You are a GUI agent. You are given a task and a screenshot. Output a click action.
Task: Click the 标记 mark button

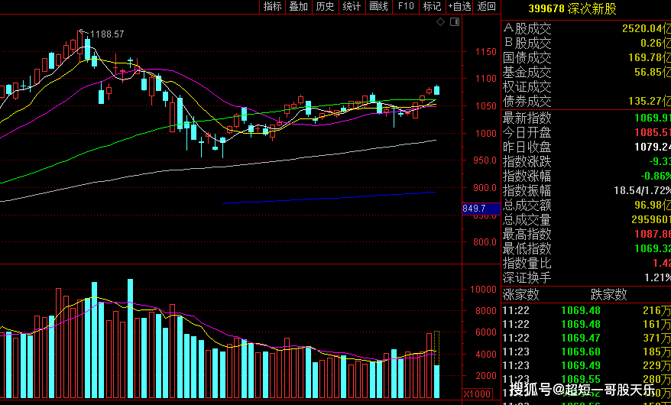(x=432, y=6)
